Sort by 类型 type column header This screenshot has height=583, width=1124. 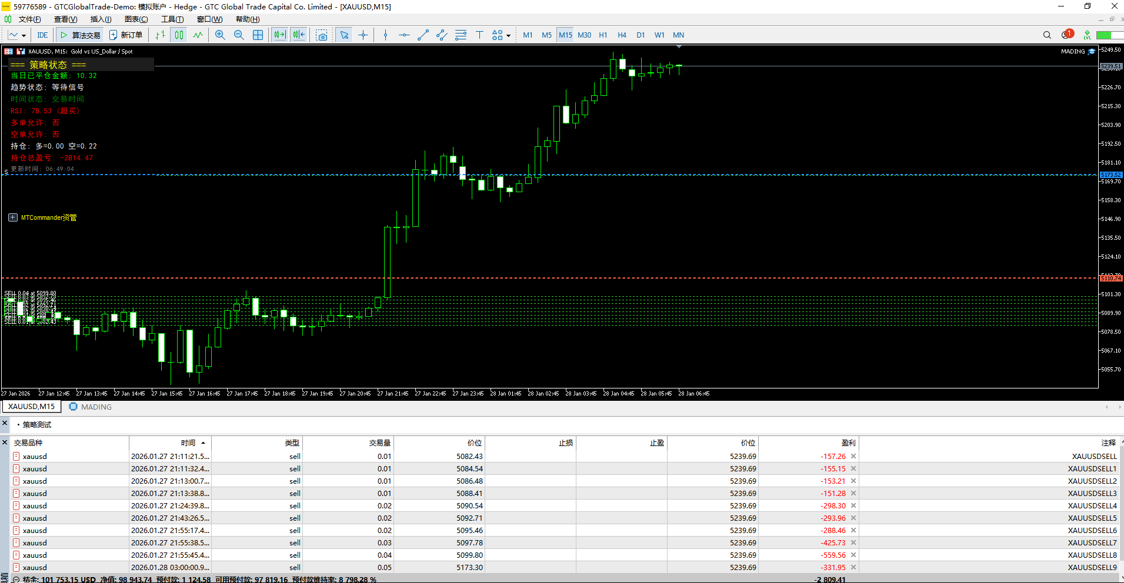pyautogui.click(x=257, y=443)
